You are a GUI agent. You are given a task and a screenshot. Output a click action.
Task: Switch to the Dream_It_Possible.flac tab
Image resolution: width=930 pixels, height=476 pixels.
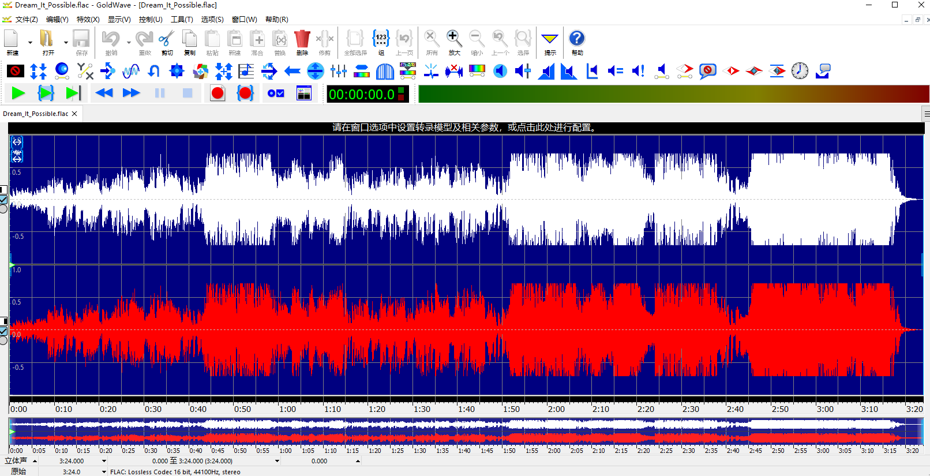pos(36,114)
